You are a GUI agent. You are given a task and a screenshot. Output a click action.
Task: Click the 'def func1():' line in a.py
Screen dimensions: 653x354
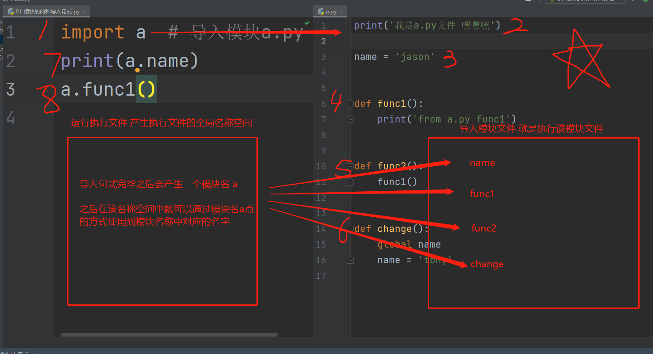(x=388, y=104)
